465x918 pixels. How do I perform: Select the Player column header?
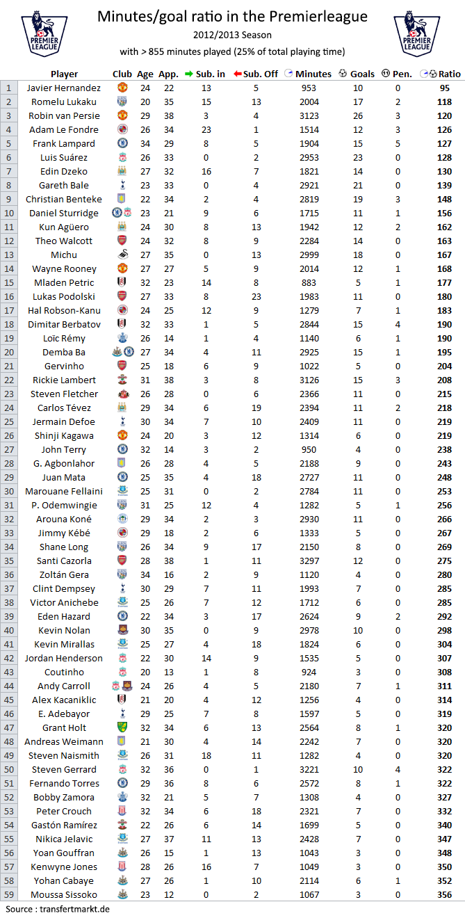click(65, 74)
